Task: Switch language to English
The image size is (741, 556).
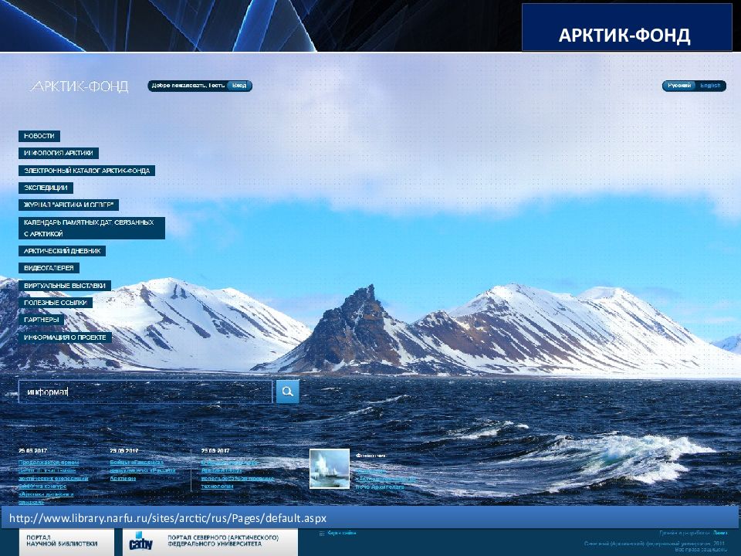Action: [x=710, y=86]
